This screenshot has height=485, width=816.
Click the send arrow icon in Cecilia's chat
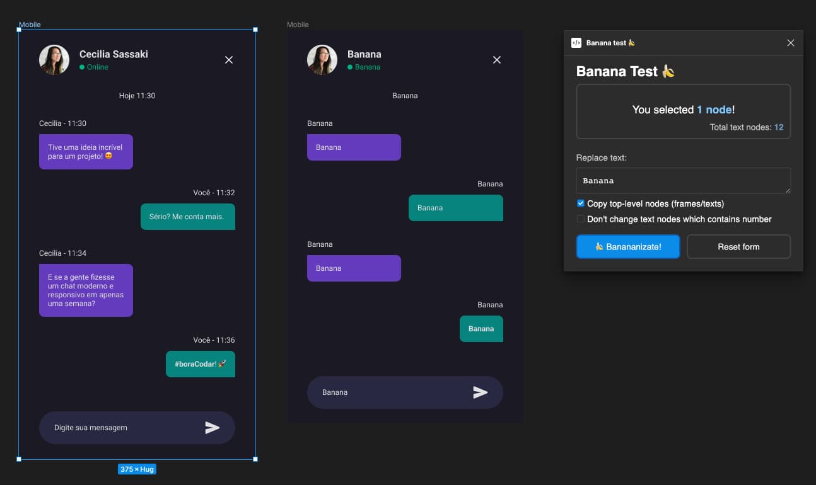[213, 428]
